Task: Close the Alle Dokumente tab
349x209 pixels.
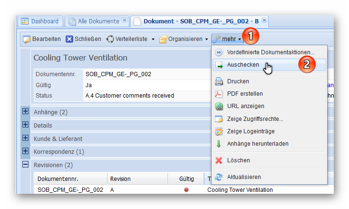Action: 124,20
